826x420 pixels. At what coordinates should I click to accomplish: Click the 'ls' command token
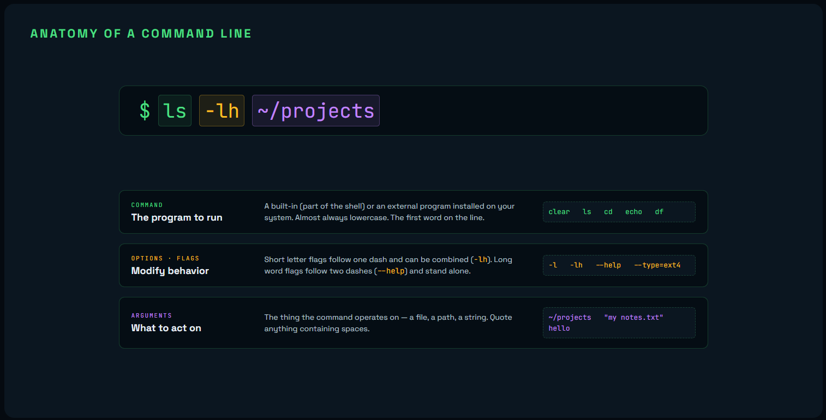[x=175, y=111]
